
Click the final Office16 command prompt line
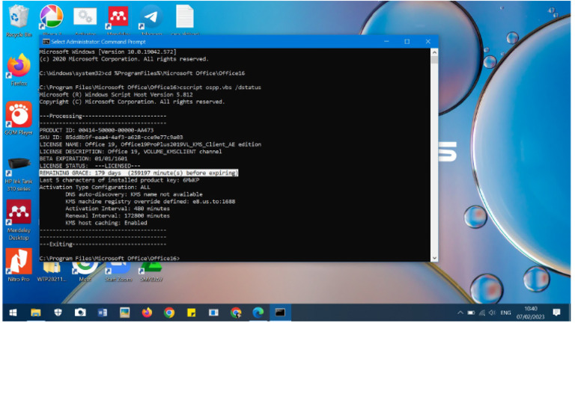point(109,259)
